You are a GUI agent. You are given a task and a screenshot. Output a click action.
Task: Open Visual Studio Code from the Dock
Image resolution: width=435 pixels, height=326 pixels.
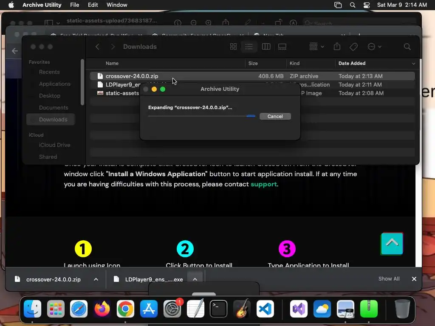(265, 309)
